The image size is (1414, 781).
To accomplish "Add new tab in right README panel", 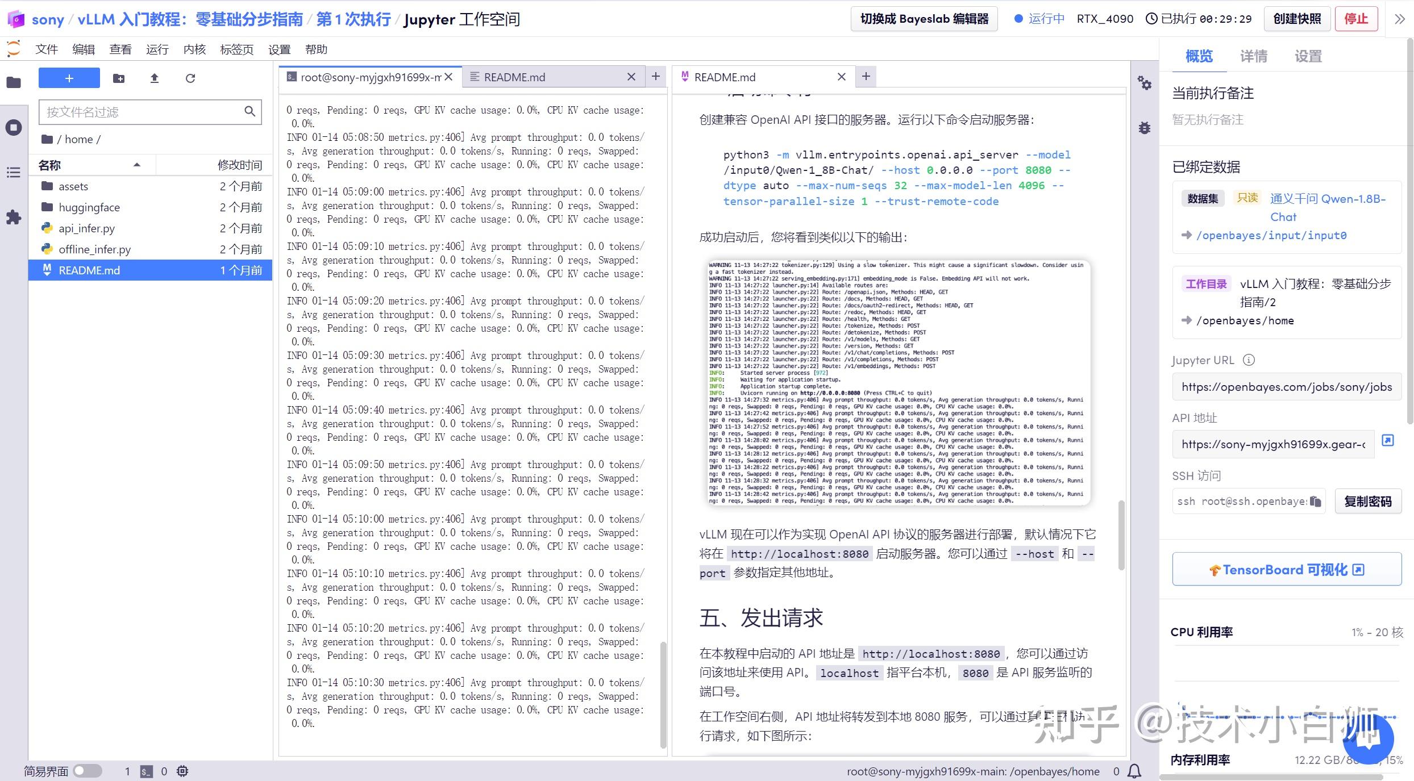I will coord(866,76).
